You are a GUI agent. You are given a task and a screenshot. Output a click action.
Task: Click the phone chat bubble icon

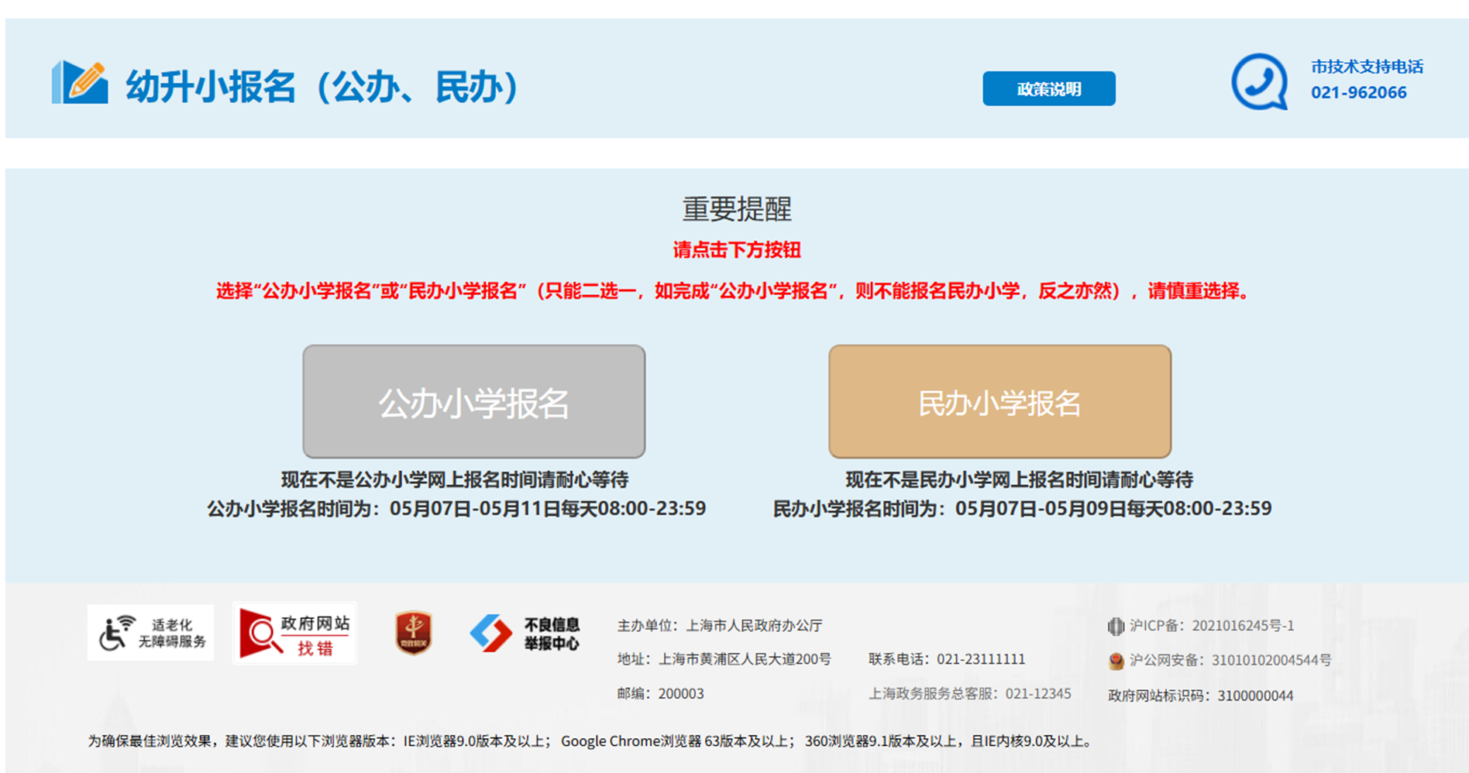(x=1259, y=81)
